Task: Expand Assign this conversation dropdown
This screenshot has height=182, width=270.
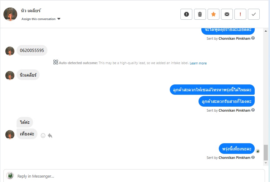Action: click(x=41, y=19)
